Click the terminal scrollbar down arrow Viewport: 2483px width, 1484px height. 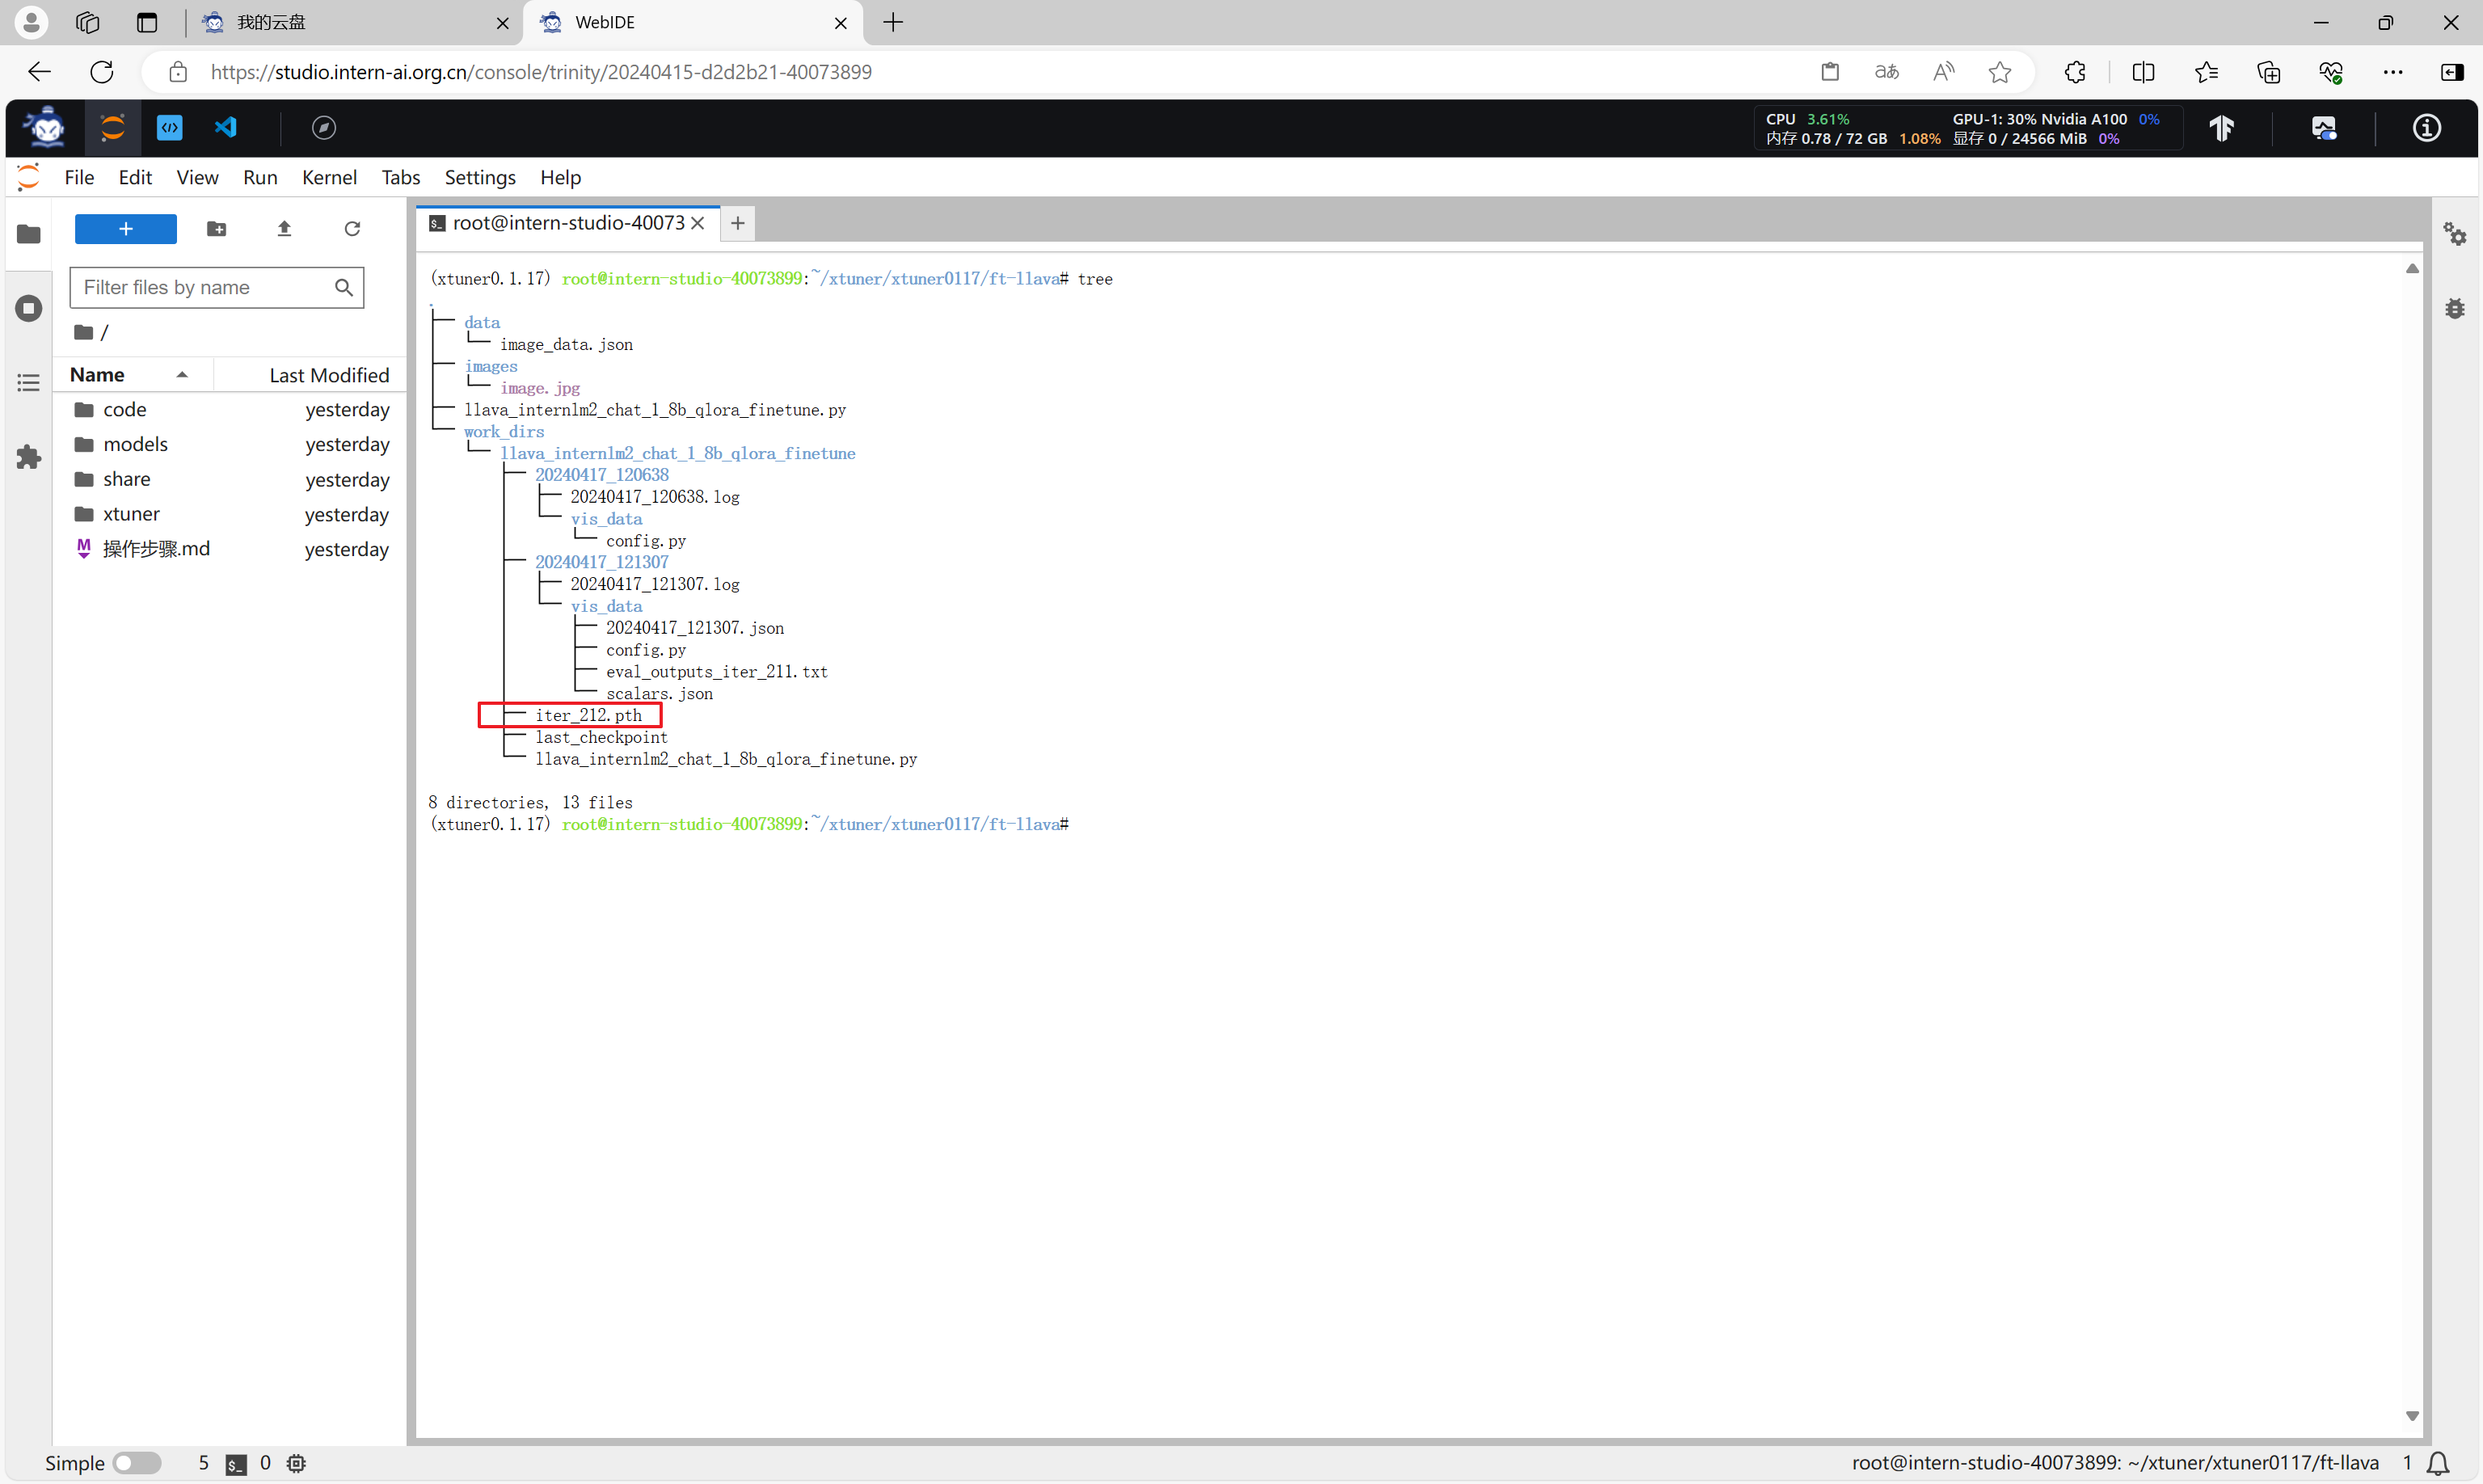(2412, 1416)
